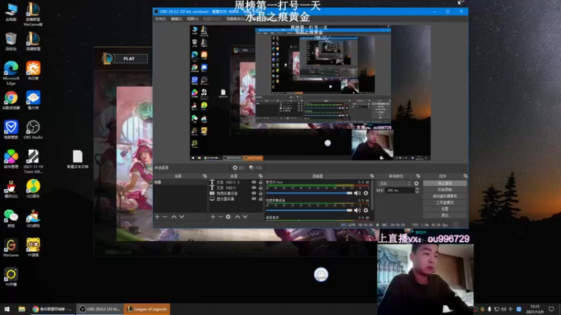Toggle Studio Mode button
561x315 pixels.
445,202
